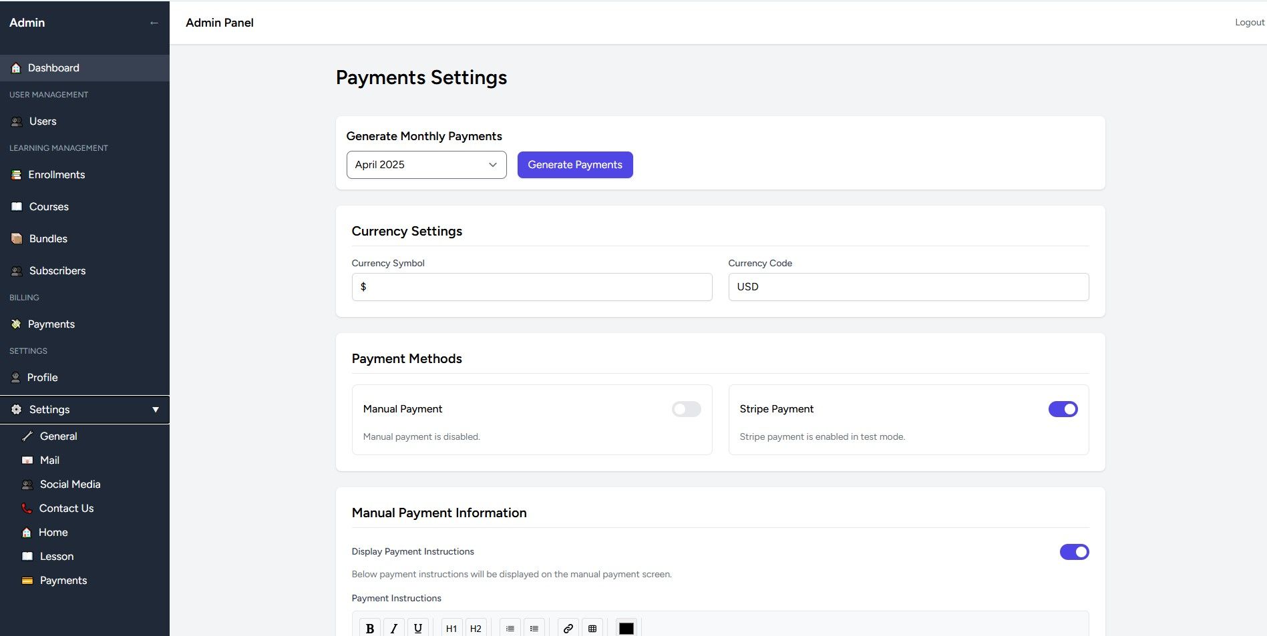Open the Enrollments page
This screenshot has width=1267, height=636.
pos(56,175)
